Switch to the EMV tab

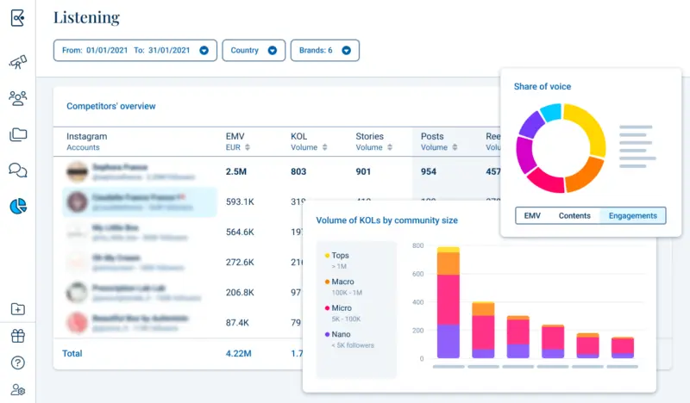tap(532, 216)
